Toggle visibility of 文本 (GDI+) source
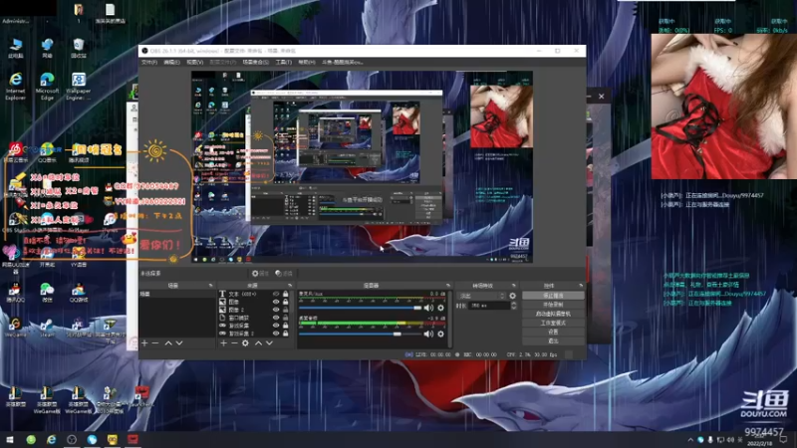This screenshot has width=797, height=448. [x=276, y=294]
